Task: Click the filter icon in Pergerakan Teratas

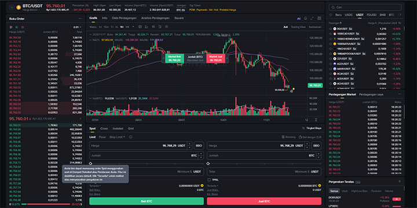Action: pyautogui.click(x=399, y=182)
